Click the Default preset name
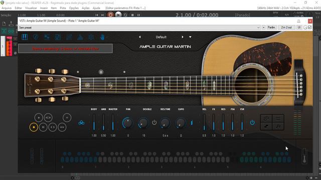This screenshot has height=180, width=321. point(161,37)
